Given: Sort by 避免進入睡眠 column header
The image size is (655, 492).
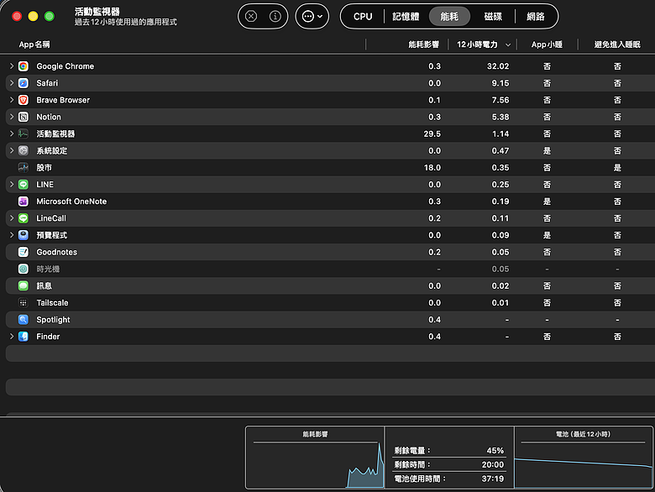Looking at the screenshot, I should (x=617, y=44).
